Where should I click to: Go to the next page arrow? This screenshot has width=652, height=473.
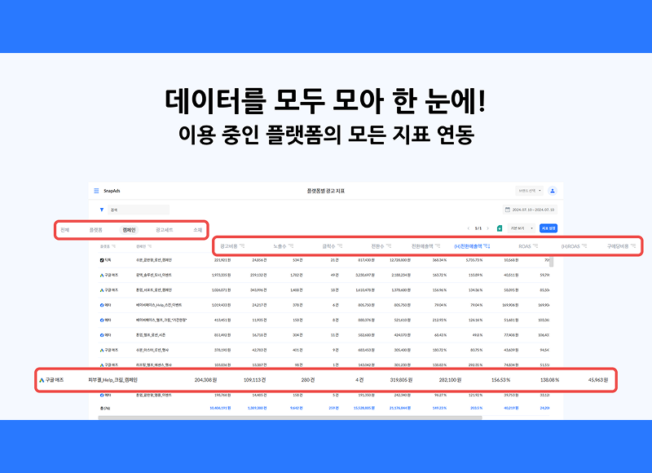pyautogui.click(x=491, y=228)
